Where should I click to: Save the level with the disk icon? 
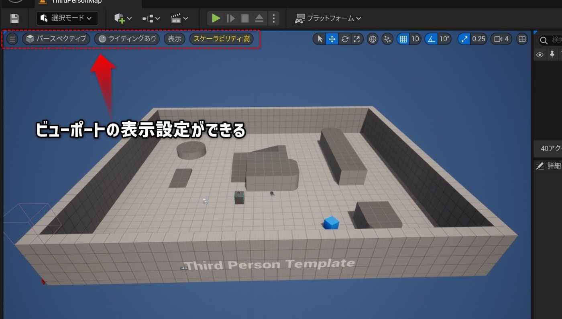pos(14,18)
